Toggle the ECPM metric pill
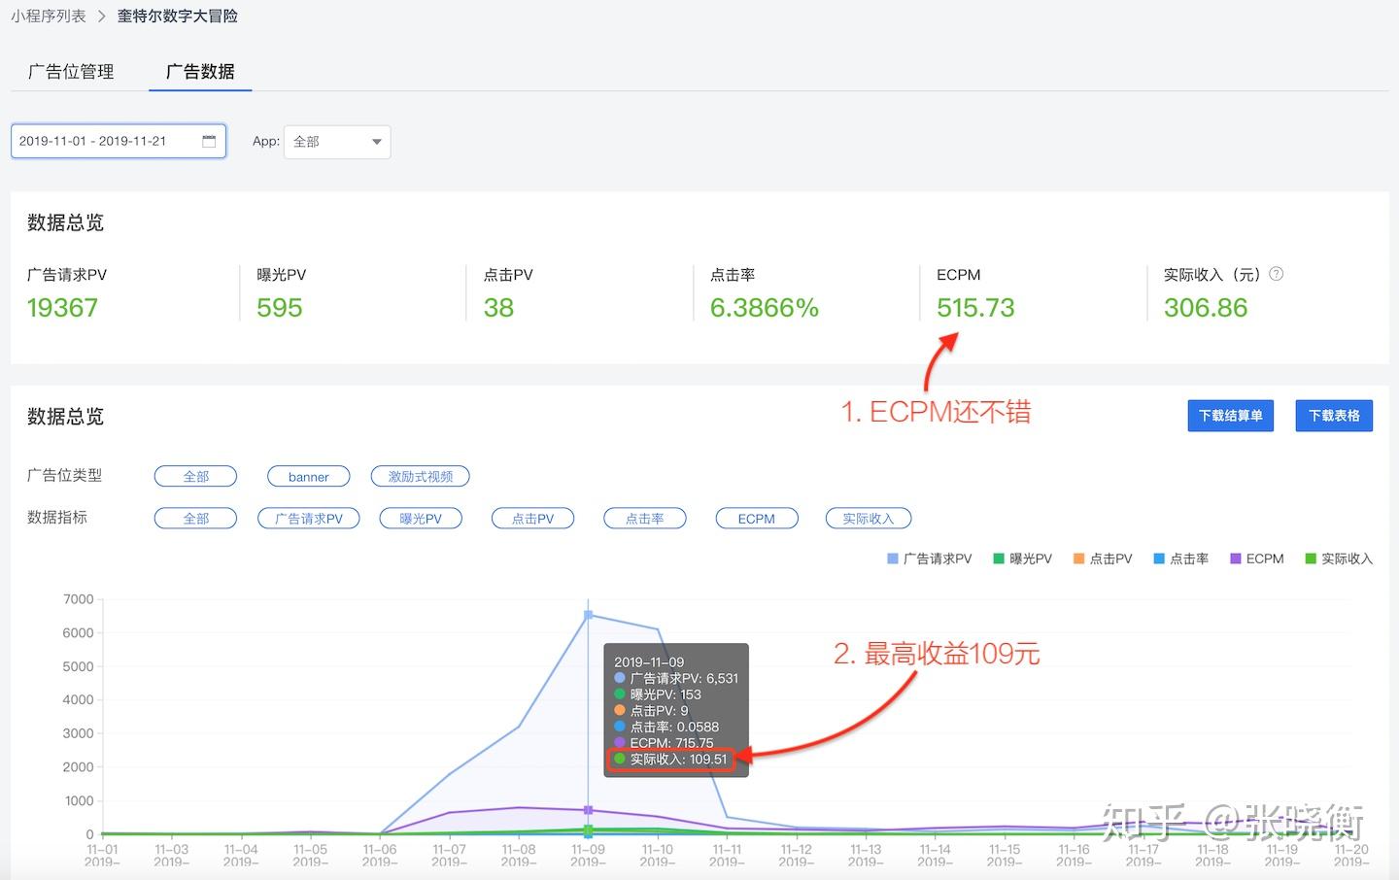Screen dimensions: 1399x880 pyautogui.click(x=757, y=518)
